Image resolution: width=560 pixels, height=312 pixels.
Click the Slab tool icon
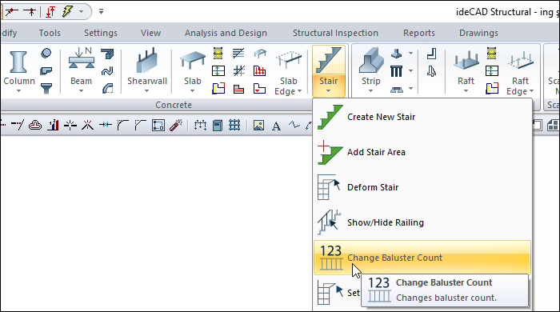[x=193, y=60]
